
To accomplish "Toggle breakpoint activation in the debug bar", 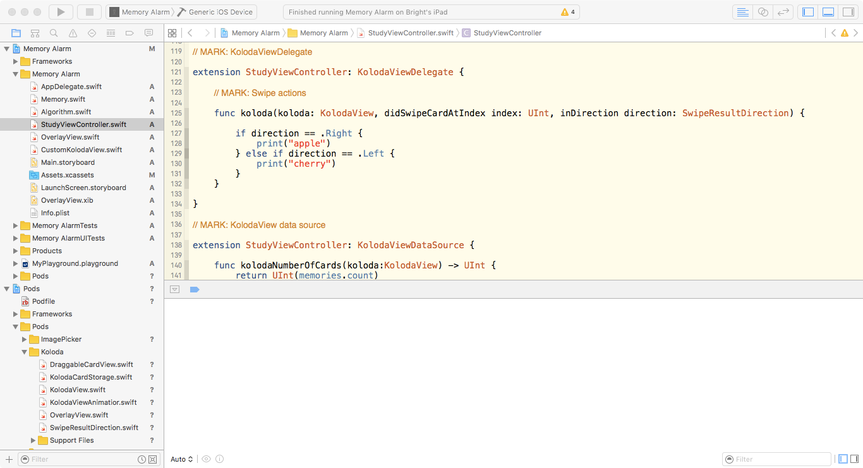I will pyautogui.click(x=195, y=289).
